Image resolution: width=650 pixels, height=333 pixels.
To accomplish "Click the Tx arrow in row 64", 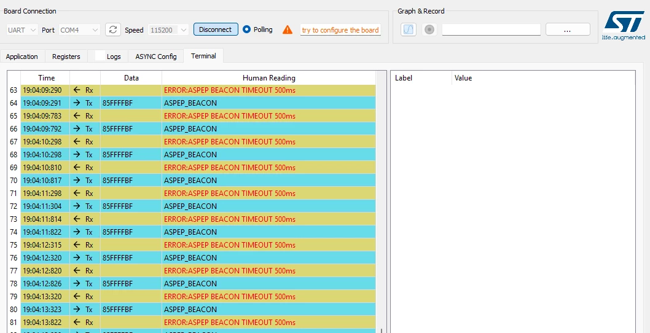I will pos(76,103).
